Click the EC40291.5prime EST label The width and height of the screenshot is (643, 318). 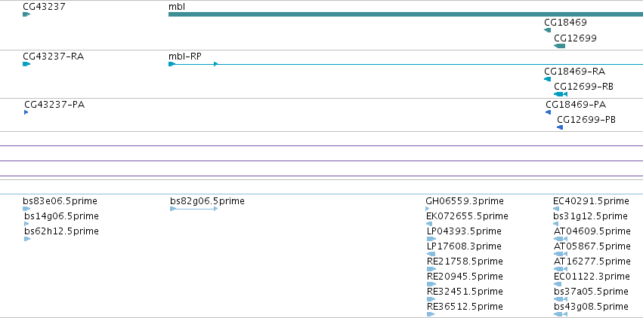pyautogui.click(x=591, y=201)
